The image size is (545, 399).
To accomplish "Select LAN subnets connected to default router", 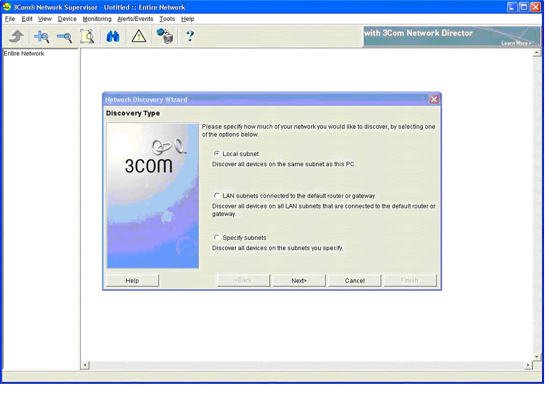I will point(217,196).
